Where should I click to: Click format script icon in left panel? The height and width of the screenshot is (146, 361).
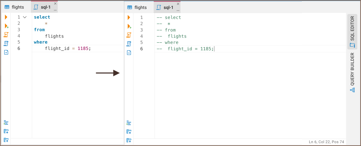(6, 122)
